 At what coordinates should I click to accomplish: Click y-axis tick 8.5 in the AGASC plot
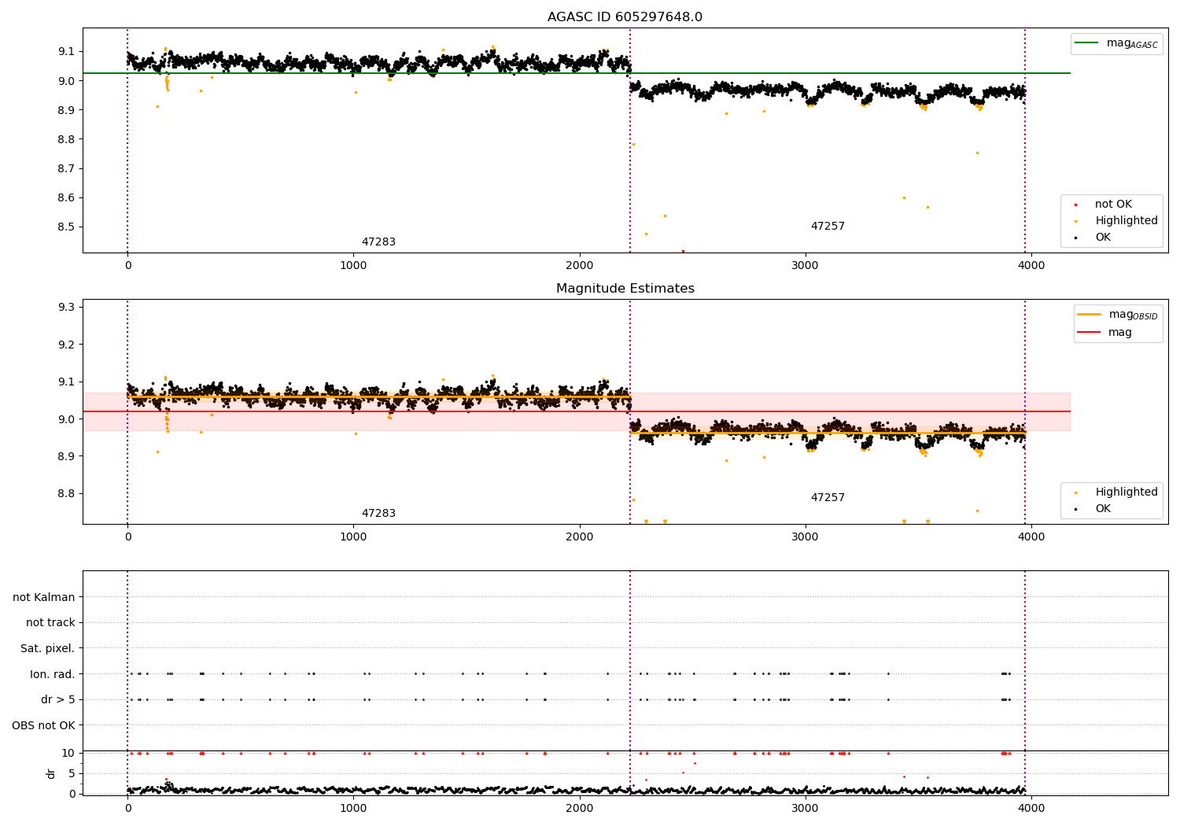coord(66,227)
